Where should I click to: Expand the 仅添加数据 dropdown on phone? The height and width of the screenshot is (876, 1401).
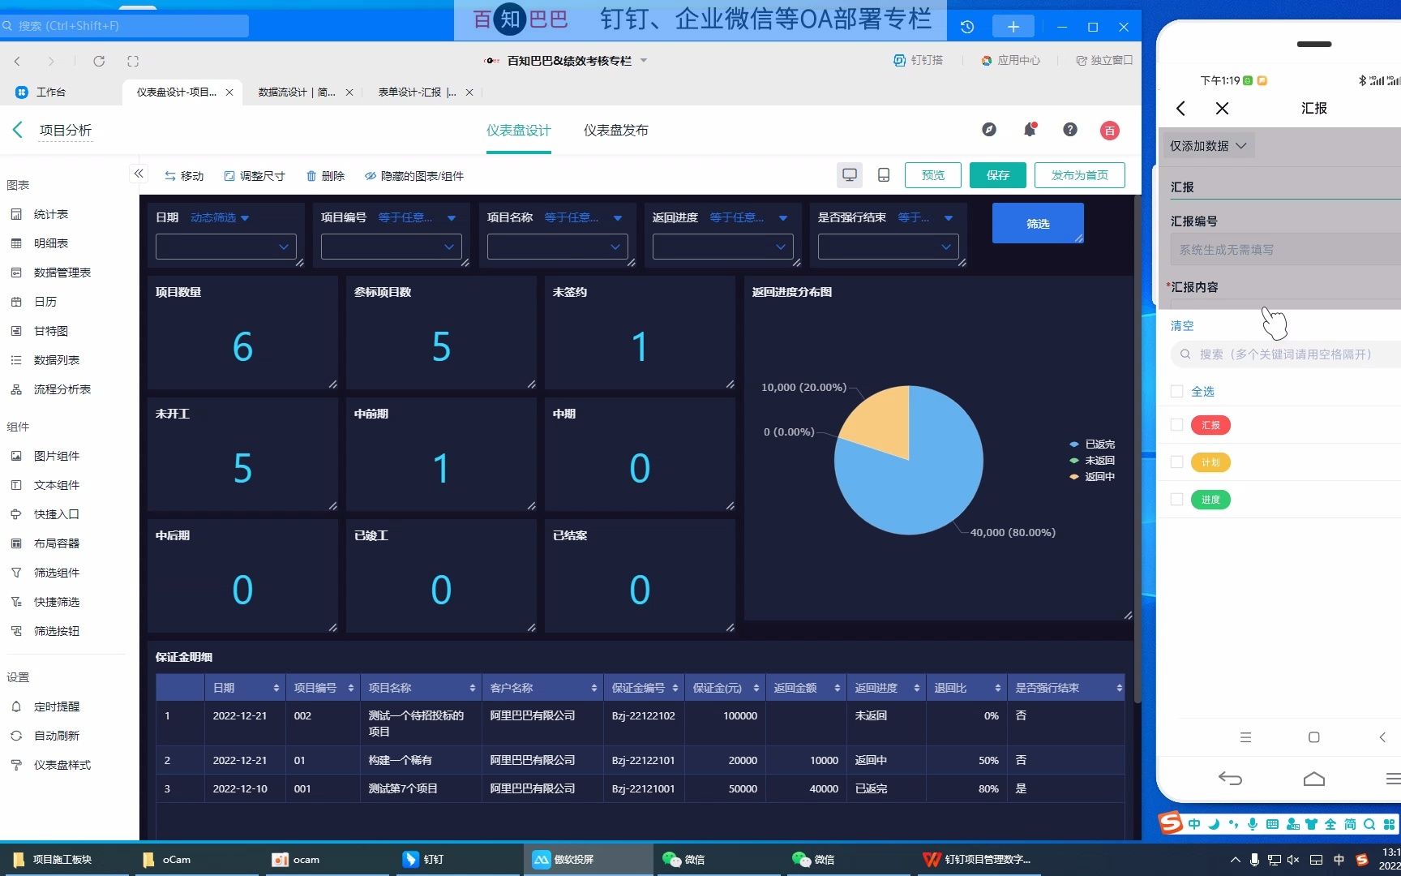1208,146
